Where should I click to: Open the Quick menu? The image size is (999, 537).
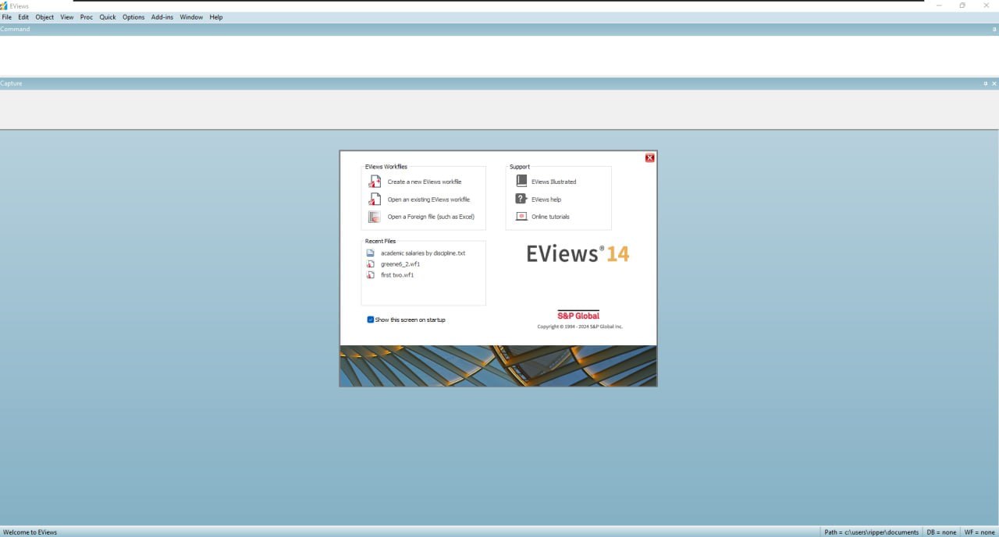(108, 17)
